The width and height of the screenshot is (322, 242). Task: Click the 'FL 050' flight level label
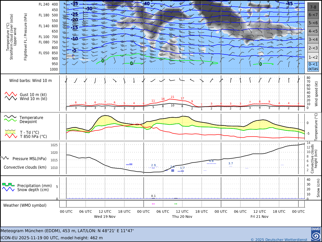[x=44, y=53]
